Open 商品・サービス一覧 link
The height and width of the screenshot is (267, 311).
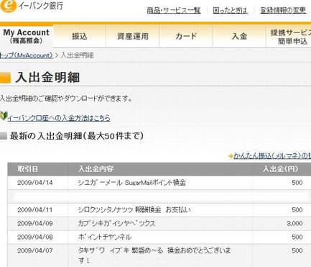174,10
